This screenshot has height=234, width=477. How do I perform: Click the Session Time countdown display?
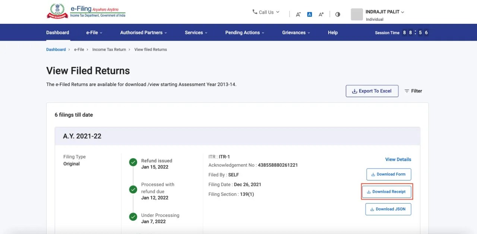pos(416,32)
